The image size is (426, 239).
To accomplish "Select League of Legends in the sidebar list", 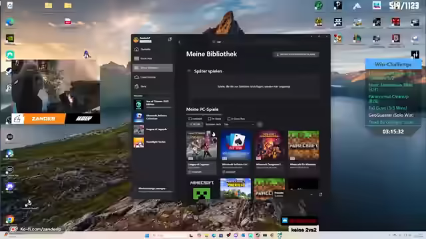I will [152, 129].
